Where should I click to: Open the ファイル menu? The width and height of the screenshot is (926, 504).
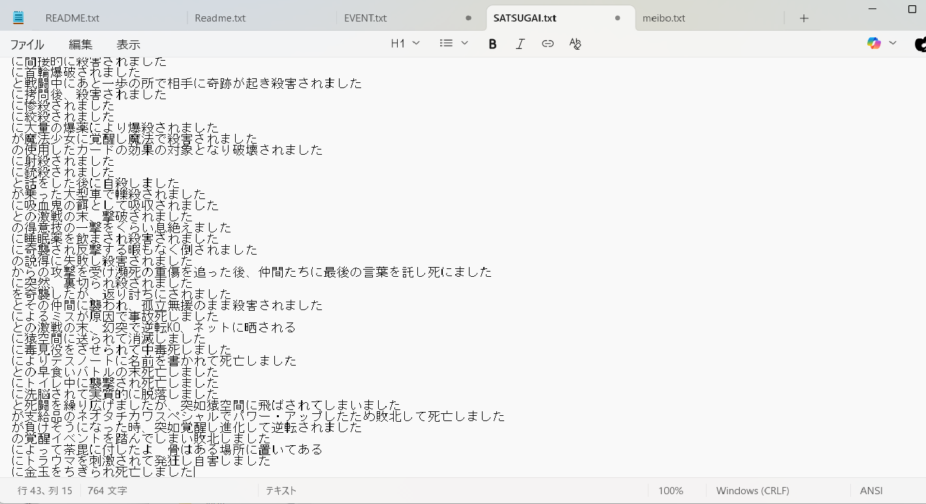pyautogui.click(x=27, y=44)
